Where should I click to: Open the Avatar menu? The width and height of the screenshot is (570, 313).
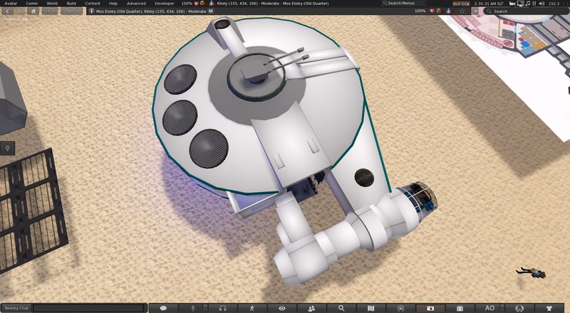click(11, 4)
